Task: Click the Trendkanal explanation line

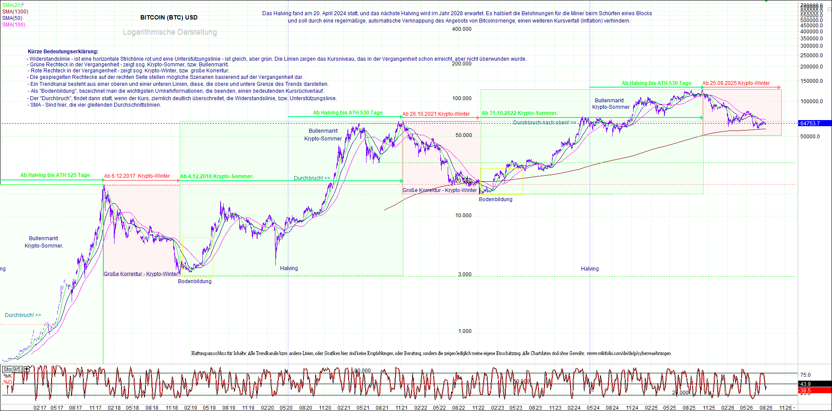Action: 178,84
